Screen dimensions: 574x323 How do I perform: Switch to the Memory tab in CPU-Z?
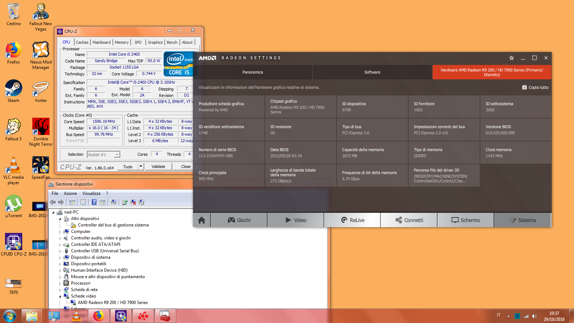pyautogui.click(x=122, y=42)
